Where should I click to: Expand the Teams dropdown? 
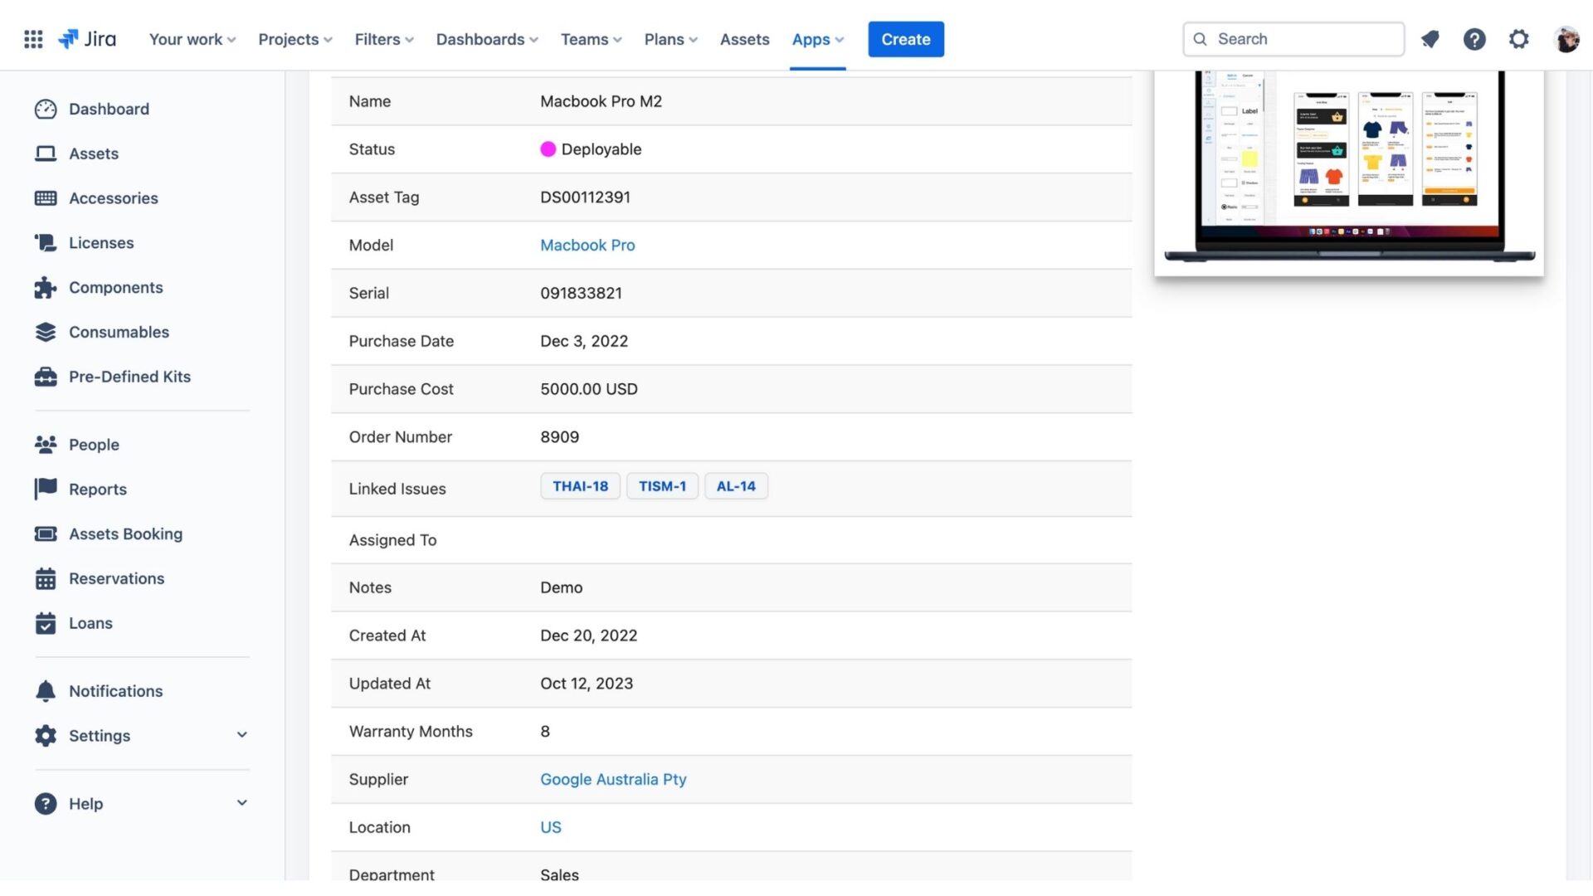click(591, 39)
